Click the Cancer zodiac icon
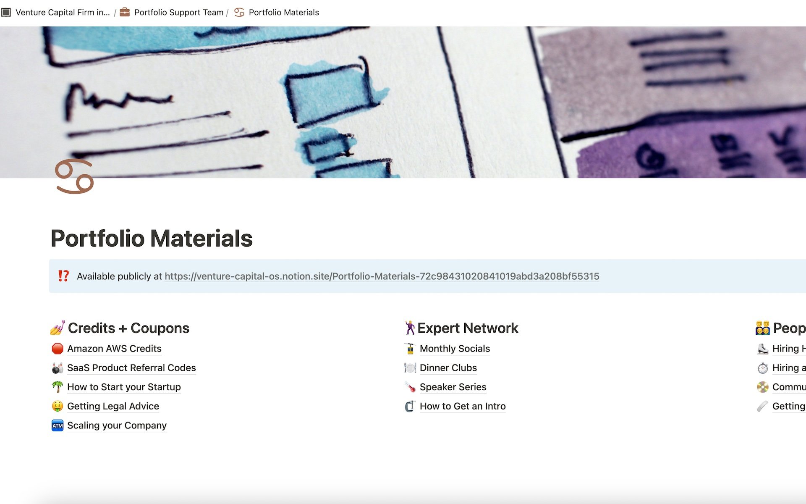806x504 pixels. click(x=74, y=176)
